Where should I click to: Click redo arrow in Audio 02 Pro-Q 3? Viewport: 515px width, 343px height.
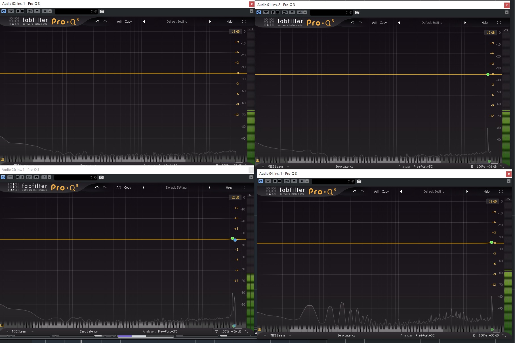click(105, 22)
